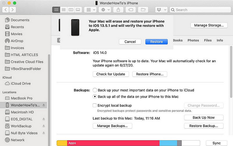
Task: Click the iPhone image in the dialog
Action: click(75, 27)
